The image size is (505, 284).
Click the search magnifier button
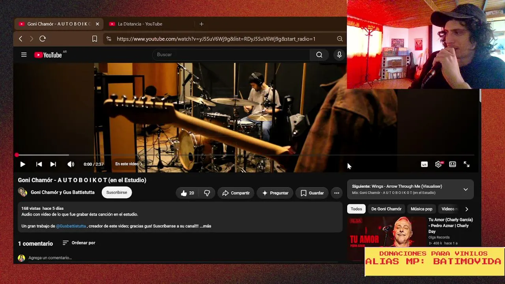[319, 55]
